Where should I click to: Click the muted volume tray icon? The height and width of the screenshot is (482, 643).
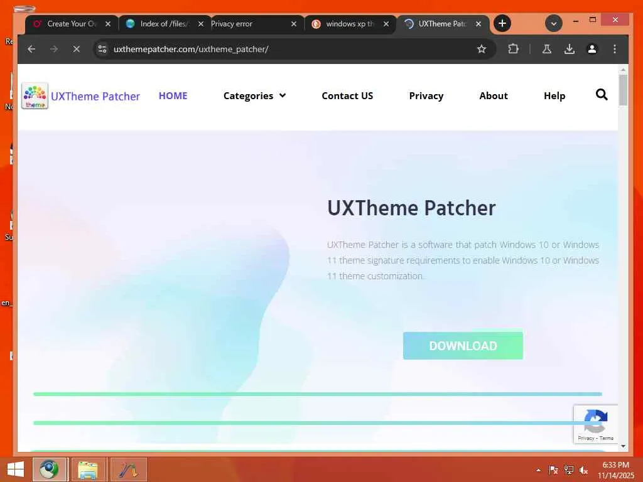tap(583, 470)
